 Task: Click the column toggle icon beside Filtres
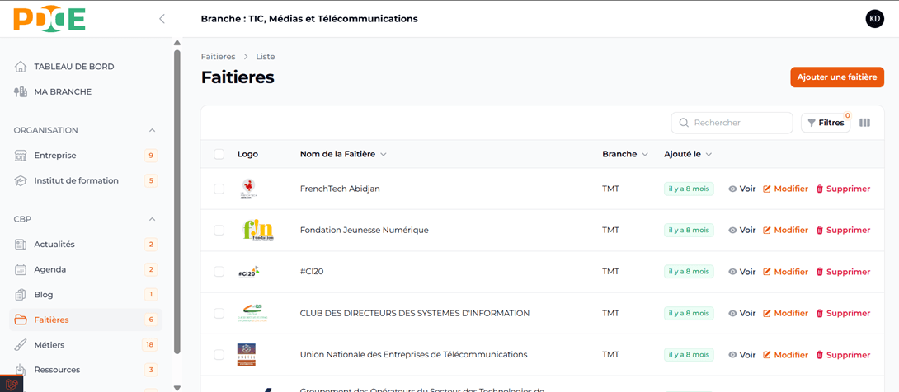pos(864,123)
